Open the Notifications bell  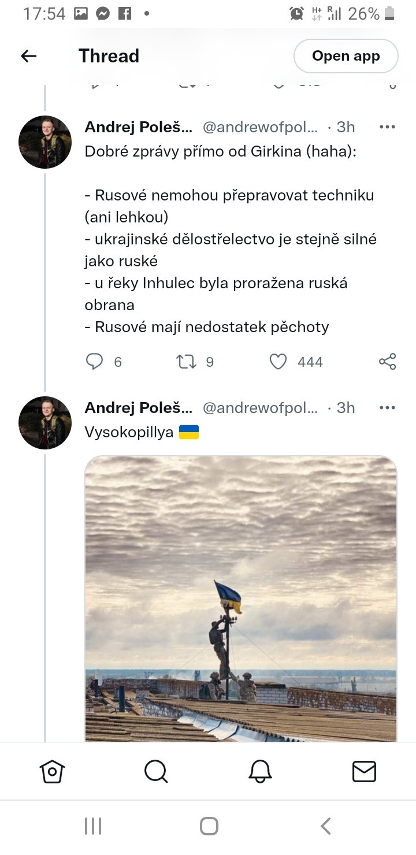point(260,771)
